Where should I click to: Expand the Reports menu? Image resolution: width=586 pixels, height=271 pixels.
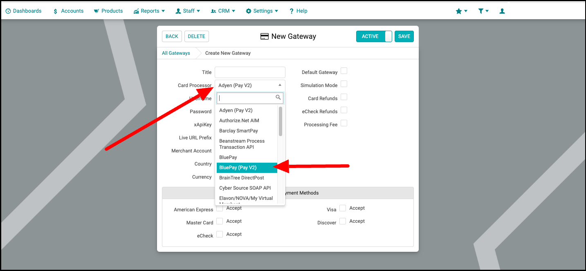point(149,11)
